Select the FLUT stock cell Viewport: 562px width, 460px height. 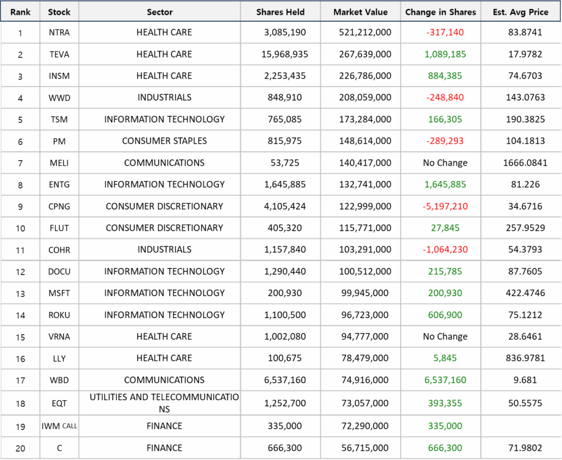59,228
